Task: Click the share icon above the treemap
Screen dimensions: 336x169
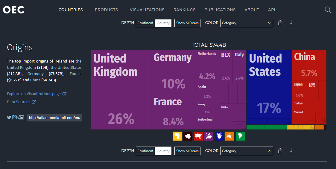Action: pos(280,23)
